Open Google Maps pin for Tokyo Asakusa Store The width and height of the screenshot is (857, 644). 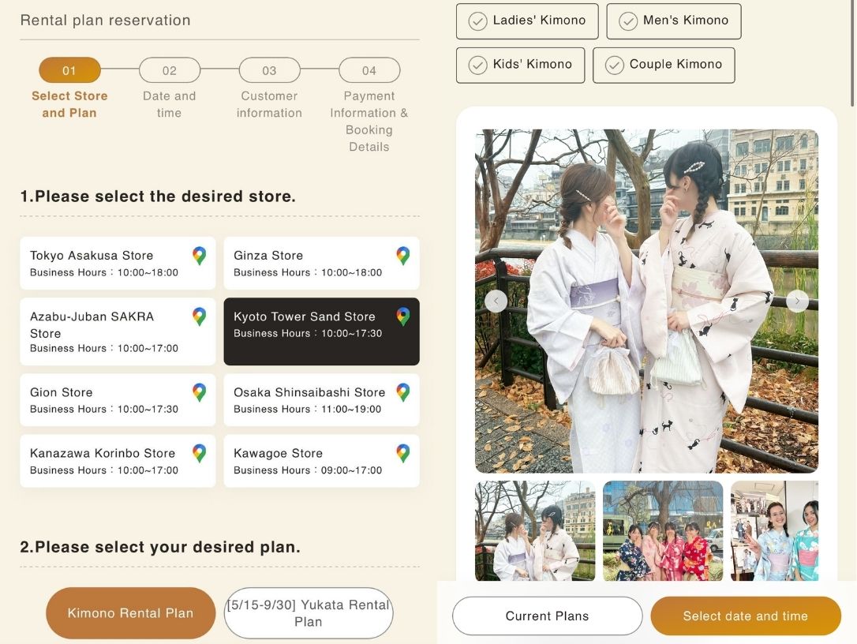pos(199,256)
